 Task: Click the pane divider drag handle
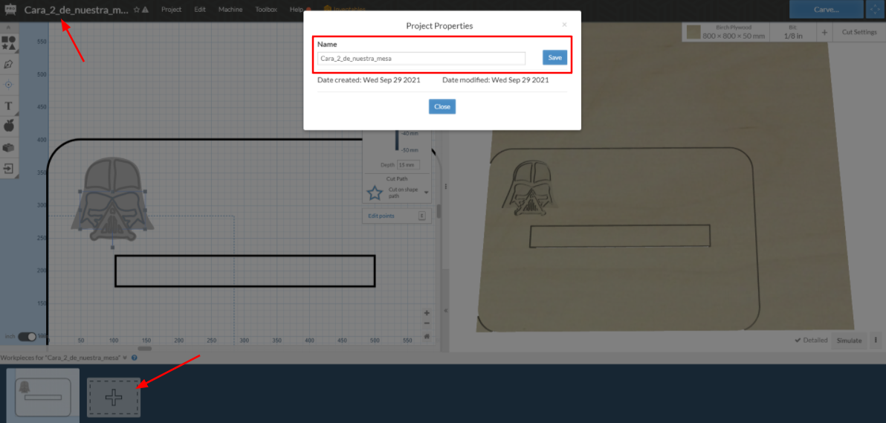[x=445, y=187]
